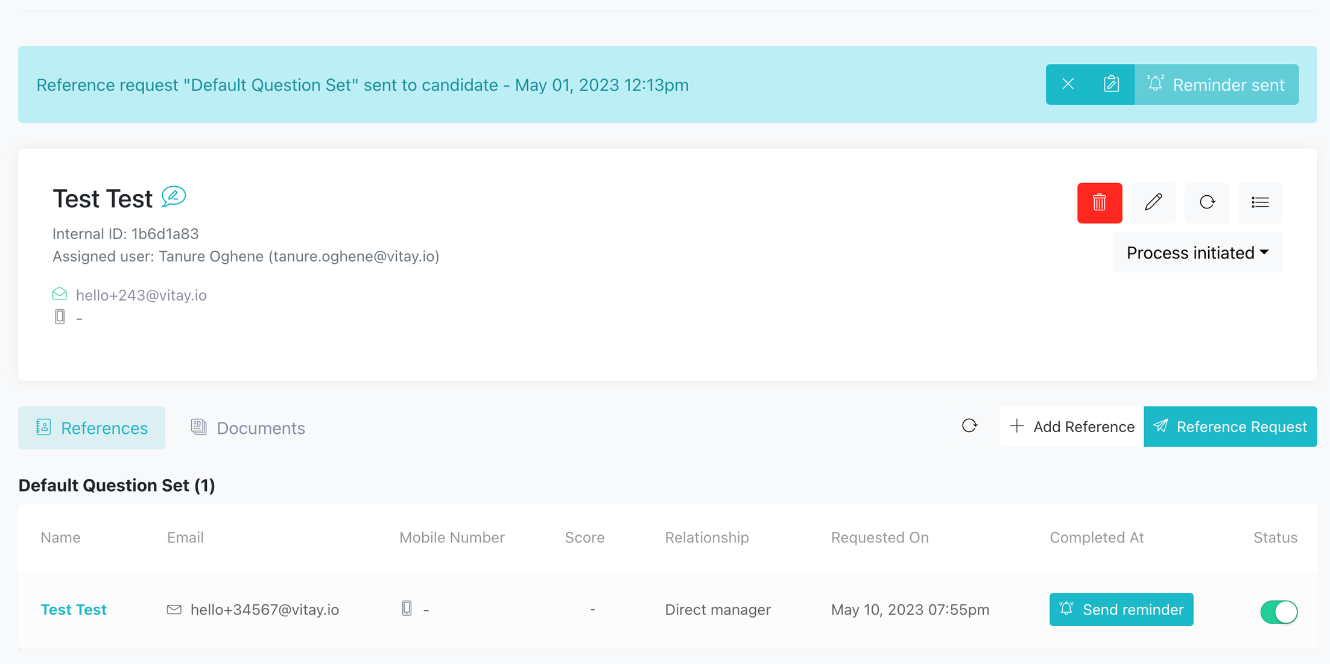Click the green envelope icon by candidate email

click(x=60, y=294)
